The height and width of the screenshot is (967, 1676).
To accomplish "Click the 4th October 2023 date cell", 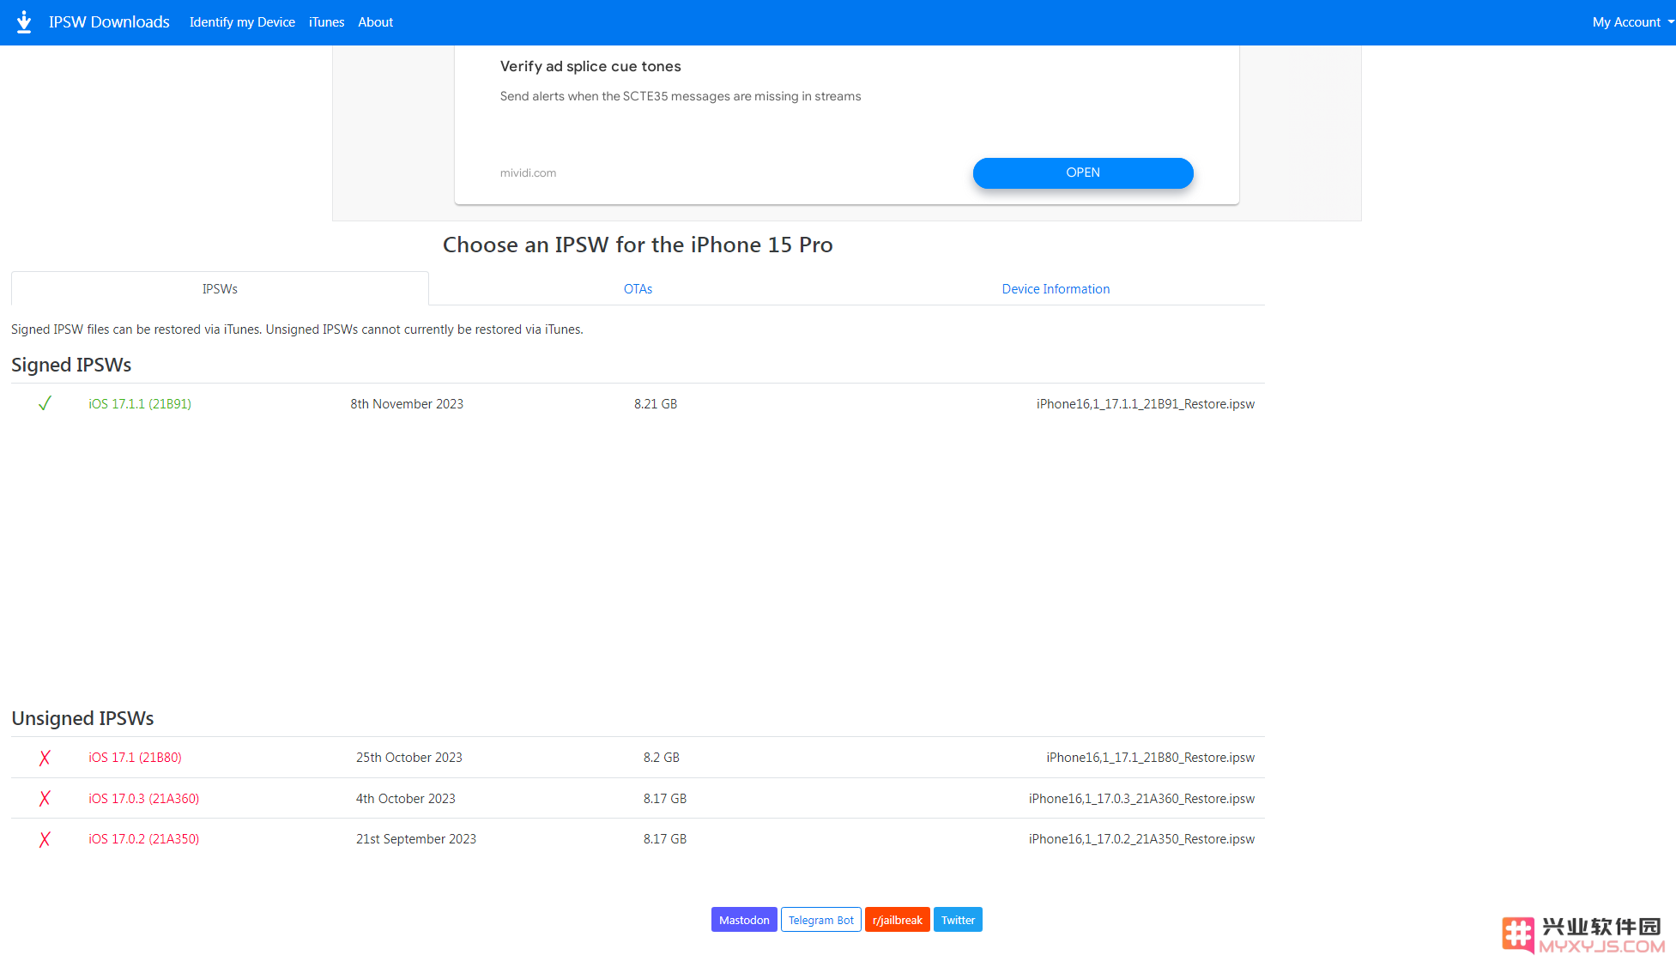I will pyautogui.click(x=406, y=799).
